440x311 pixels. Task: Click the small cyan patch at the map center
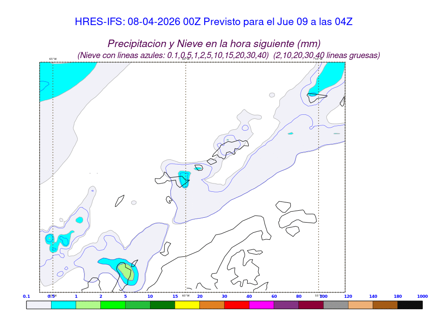[184, 179]
